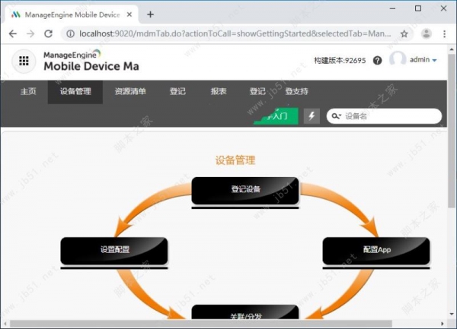
Task: Reload the page with refresh icon
Action: point(49,33)
